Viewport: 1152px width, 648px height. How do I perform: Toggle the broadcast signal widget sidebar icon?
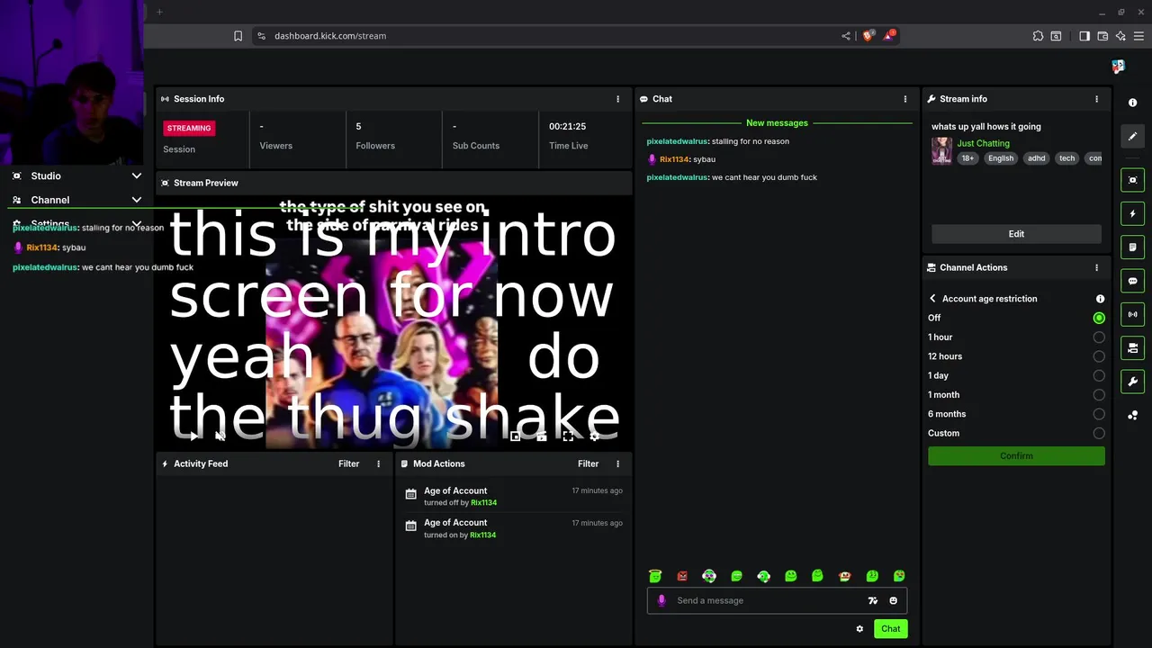(1133, 314)
